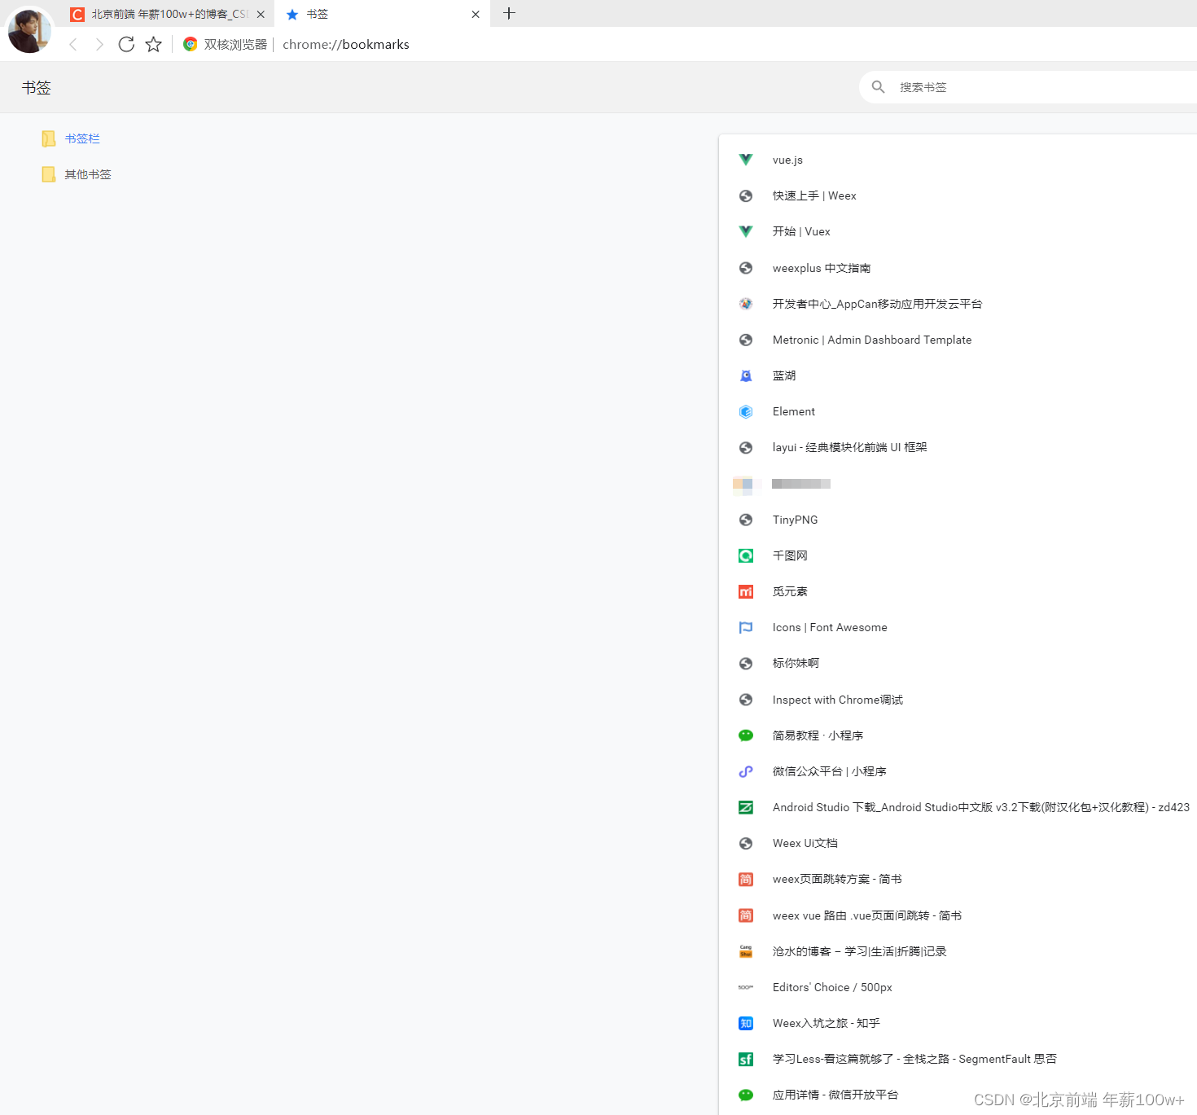Click the 双核浏览器 engine icon
This screenshot has width=1197, height=1115.
190,44
